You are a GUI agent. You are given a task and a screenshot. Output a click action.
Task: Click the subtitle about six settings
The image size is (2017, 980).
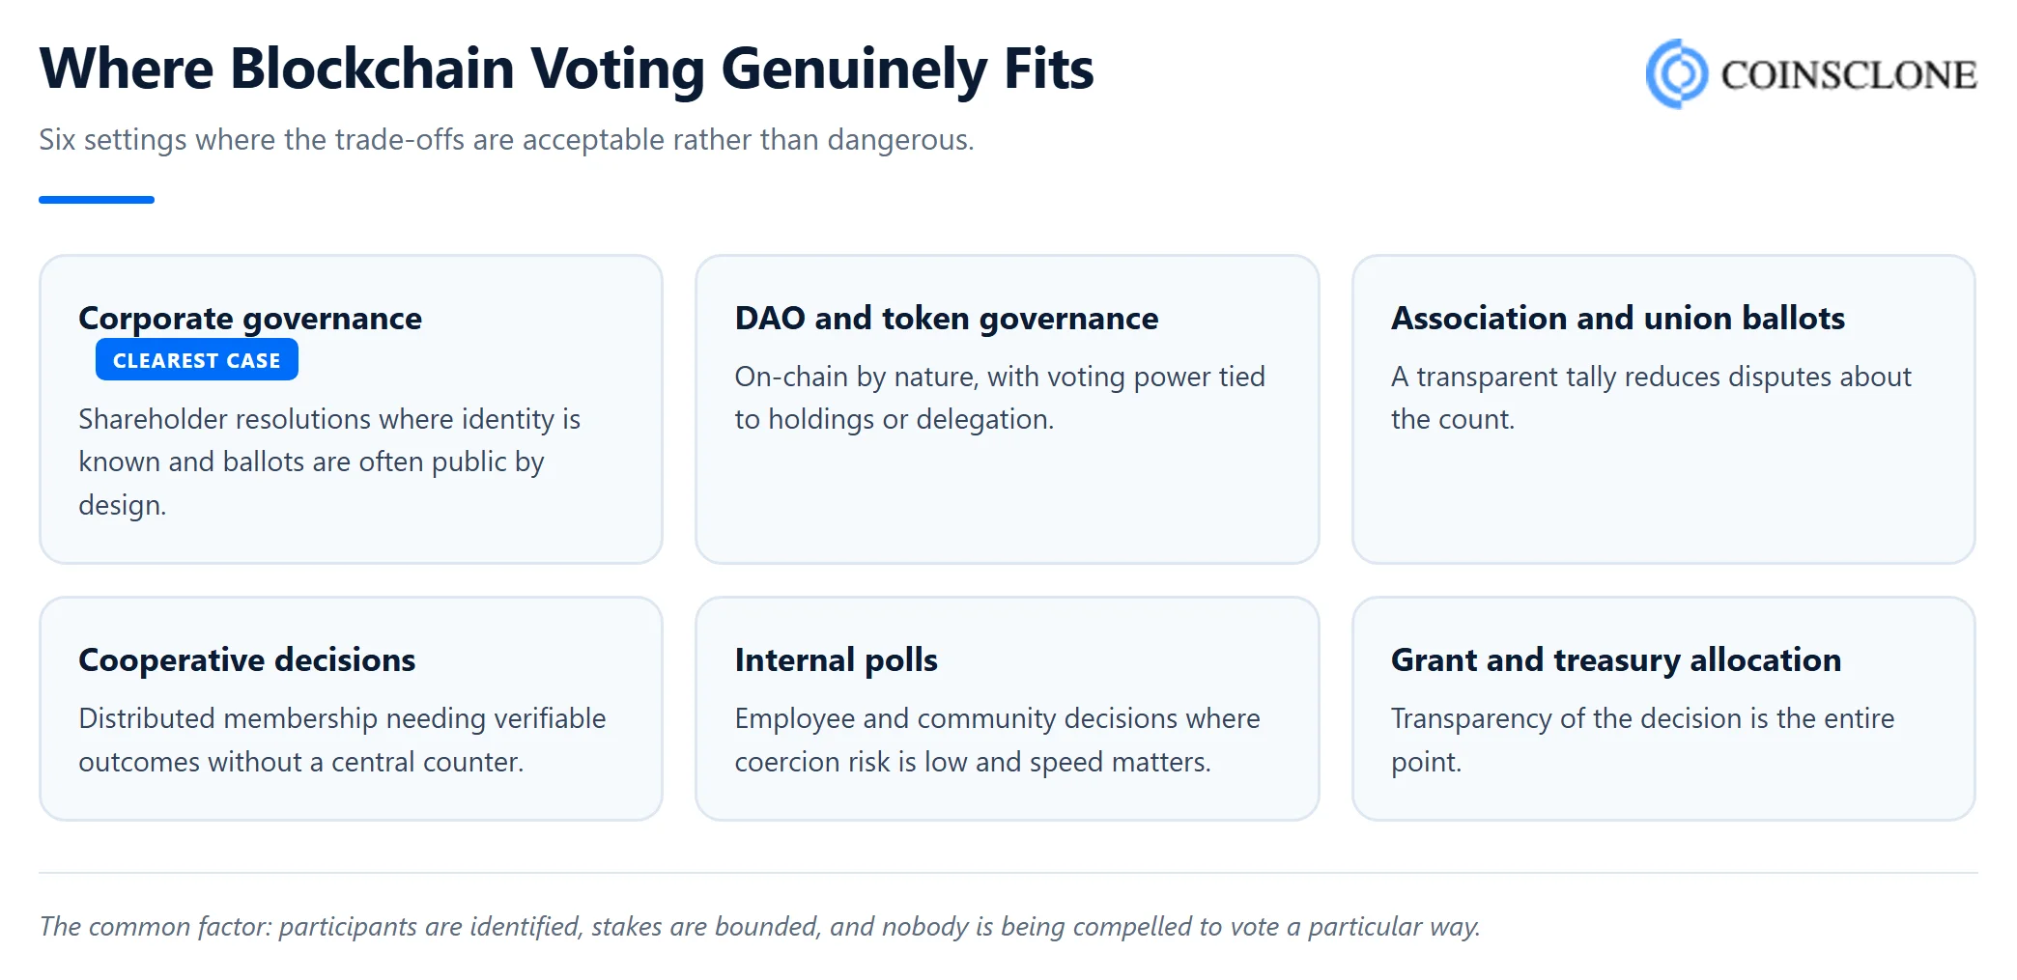tap(506, 140)
